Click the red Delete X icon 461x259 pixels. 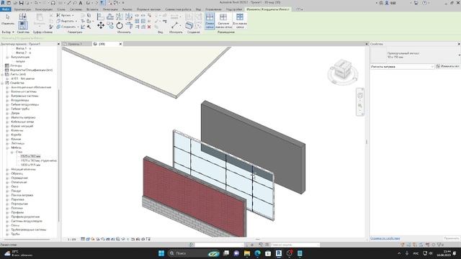(149, 27)
